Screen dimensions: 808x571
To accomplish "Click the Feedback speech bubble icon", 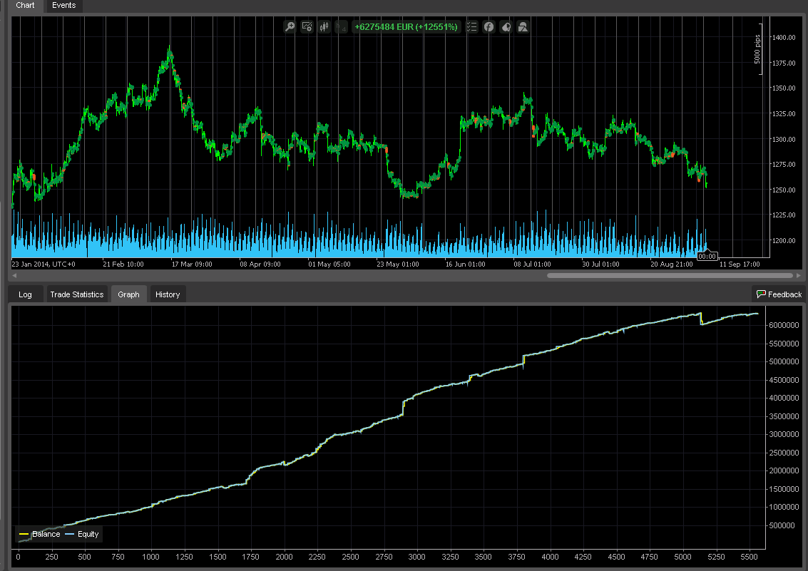I will click(x=761, y=294).
